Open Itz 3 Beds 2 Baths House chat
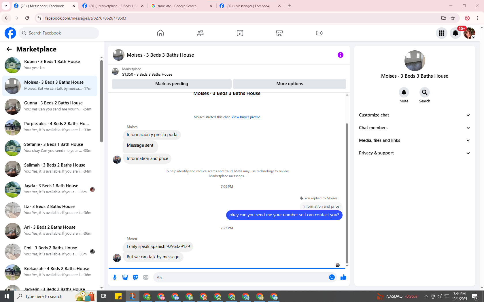 [50, 210]
